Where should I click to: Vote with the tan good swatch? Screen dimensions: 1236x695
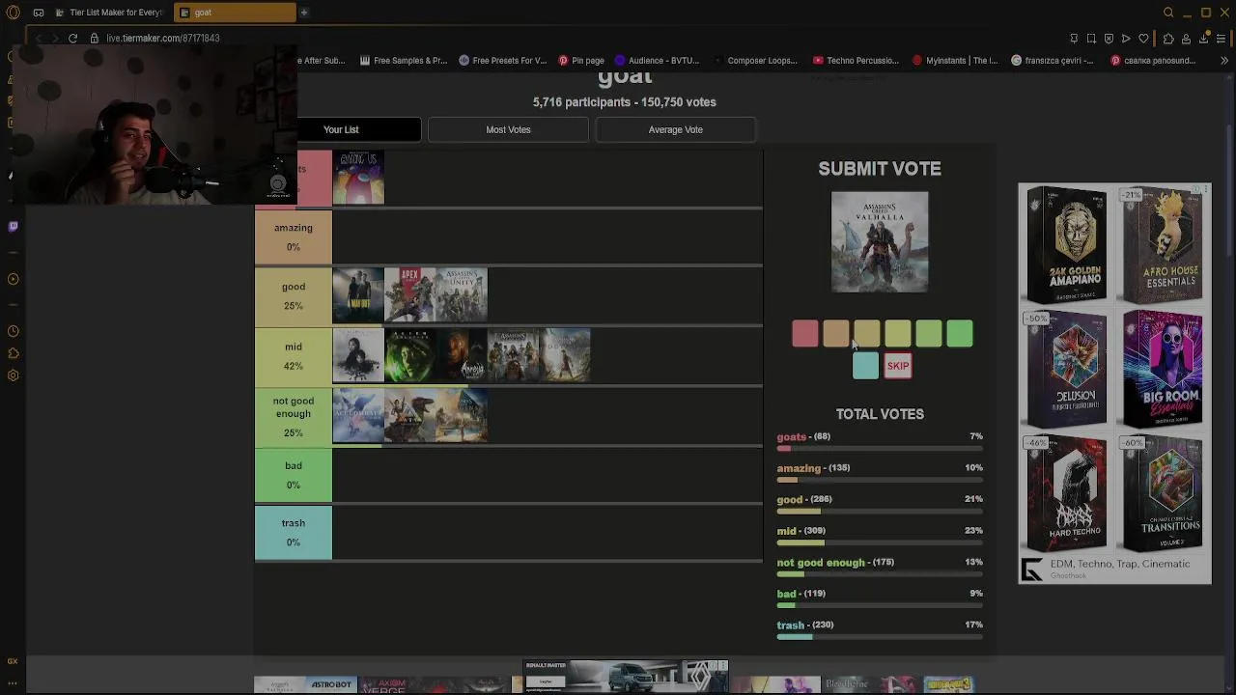[867, 334]
